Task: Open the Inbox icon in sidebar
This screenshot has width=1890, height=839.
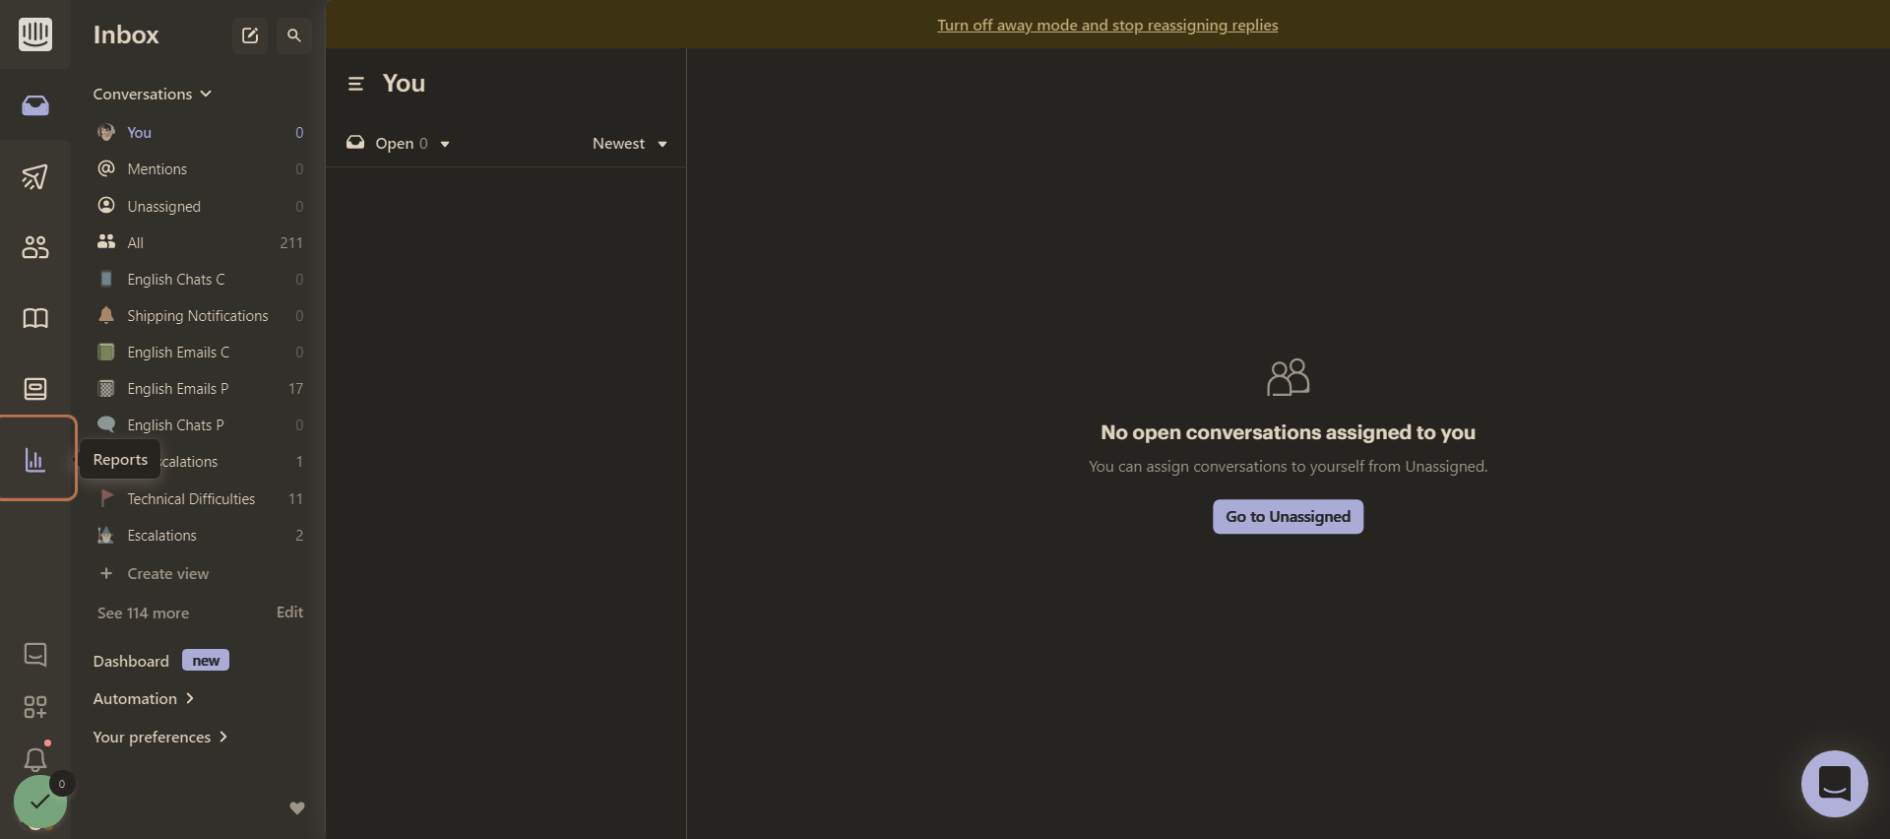Action: (x=35, y=105)
